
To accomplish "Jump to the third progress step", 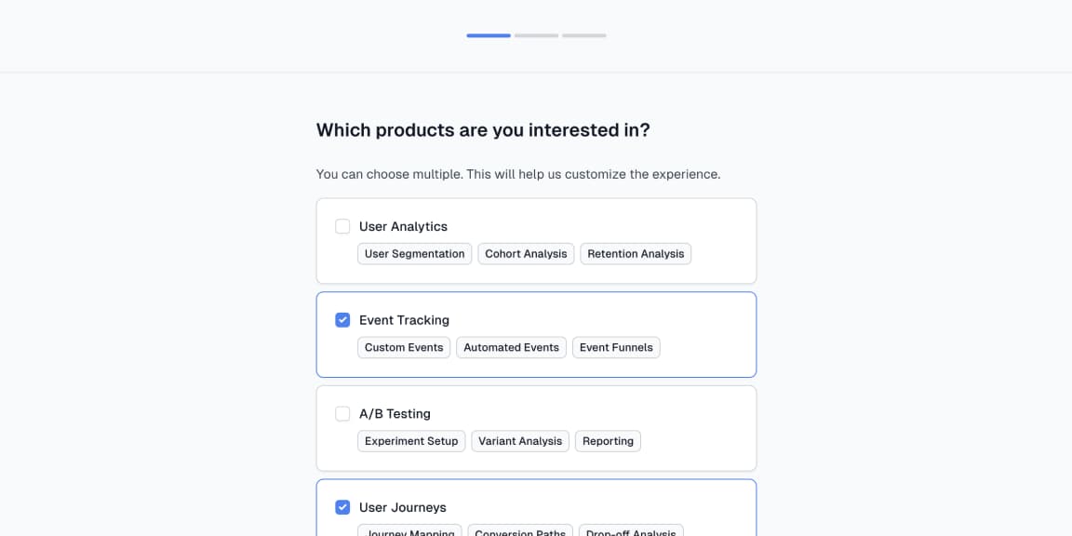I will coord(583,35).
